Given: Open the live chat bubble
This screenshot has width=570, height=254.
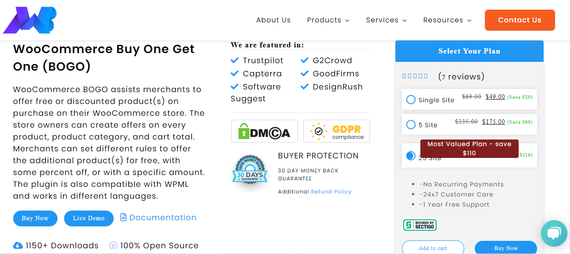Looking at the screenshot, I should [554, 233].
